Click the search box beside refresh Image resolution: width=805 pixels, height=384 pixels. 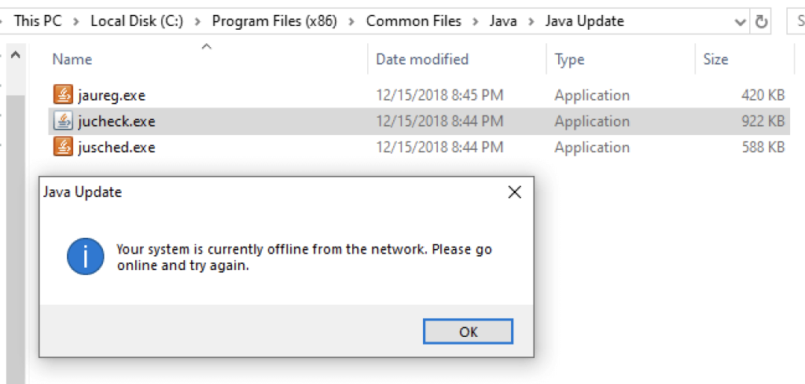tap(796, 22)
